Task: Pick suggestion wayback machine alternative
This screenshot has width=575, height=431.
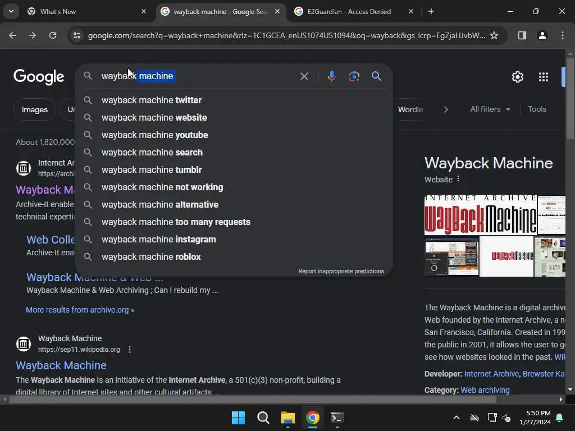Action: 234,204
